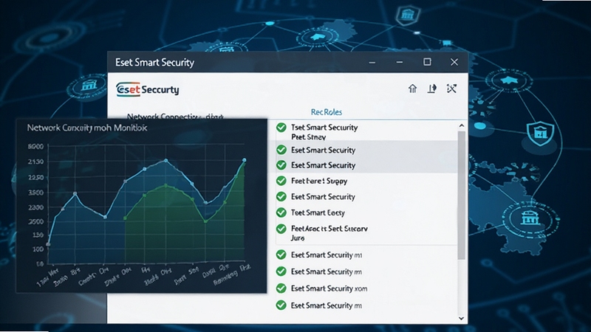Viewport: 591px width, 332px height.
Task: Maximize the Eset Smart Security window
Action: (427, 62)
